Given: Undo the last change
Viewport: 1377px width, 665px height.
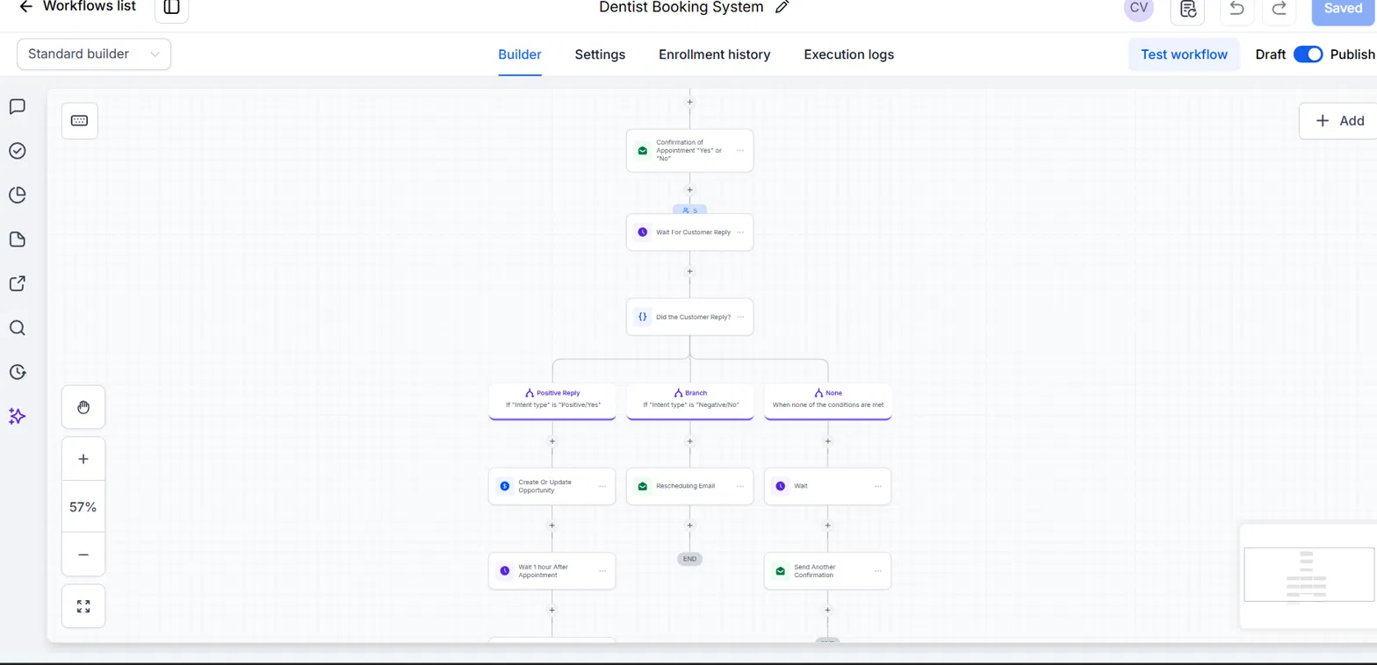Looking at the screenshot, I should 1236,9.
